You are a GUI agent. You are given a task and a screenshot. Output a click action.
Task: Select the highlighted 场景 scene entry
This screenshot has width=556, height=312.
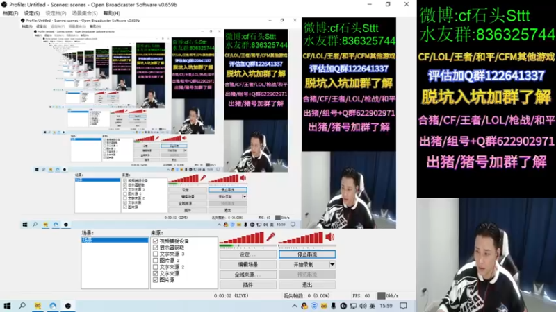pos(115,240)
